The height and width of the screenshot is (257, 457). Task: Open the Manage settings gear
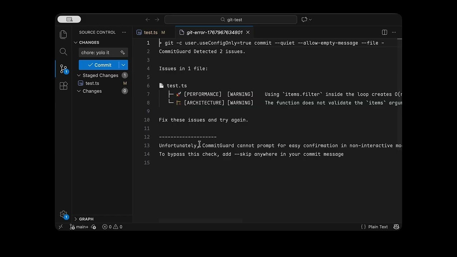coord(63,214)
